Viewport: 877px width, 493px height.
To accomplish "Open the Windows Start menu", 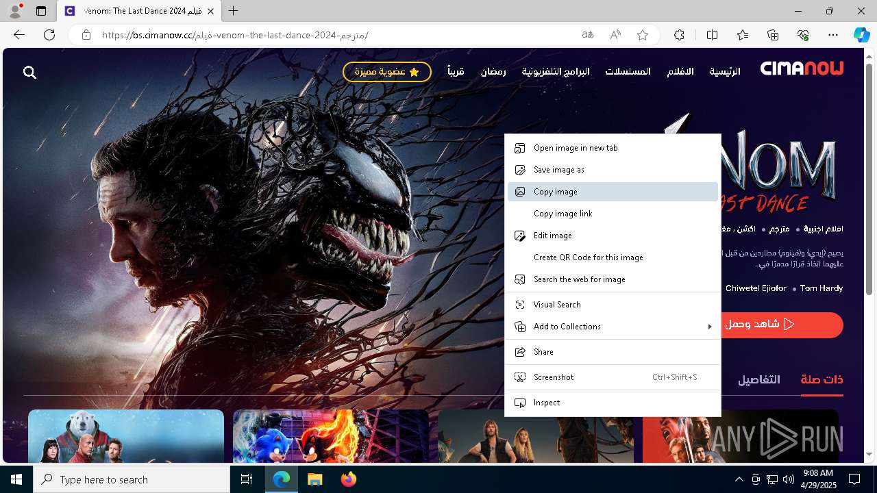I will [x=16, y=479].
